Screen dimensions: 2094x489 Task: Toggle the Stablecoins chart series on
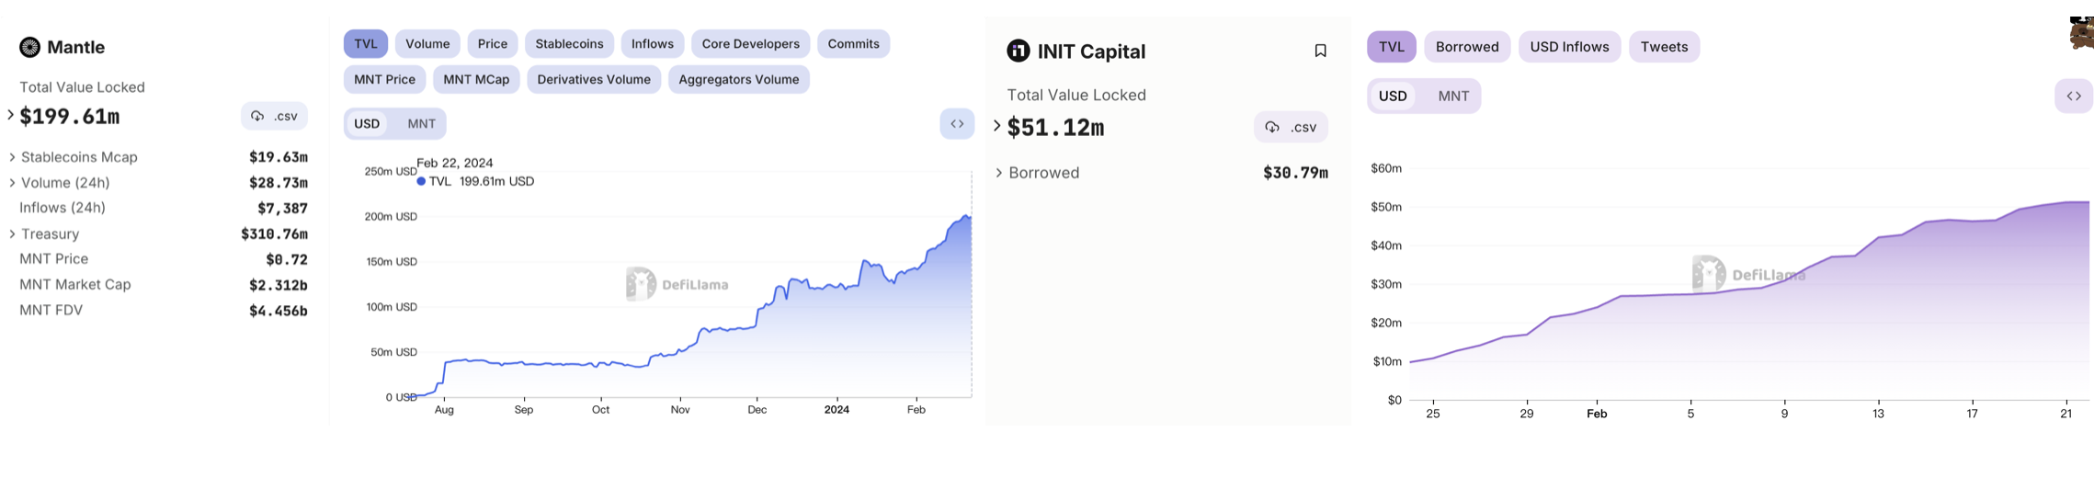pyautogui.click(x=569, y=44)
